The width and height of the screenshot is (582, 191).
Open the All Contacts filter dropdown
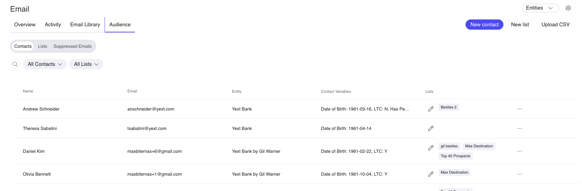pyautogui.click(x=45, y=64)
